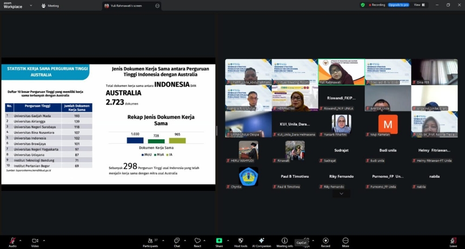Image resolution: width=465 pixels, height=249 pixels.
Task: Launch the AI Companion
Action: pos(261,242)
